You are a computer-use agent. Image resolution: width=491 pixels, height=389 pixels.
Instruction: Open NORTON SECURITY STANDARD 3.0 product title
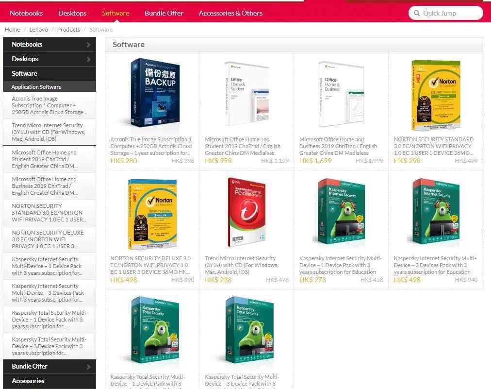(x=434, y=146)
